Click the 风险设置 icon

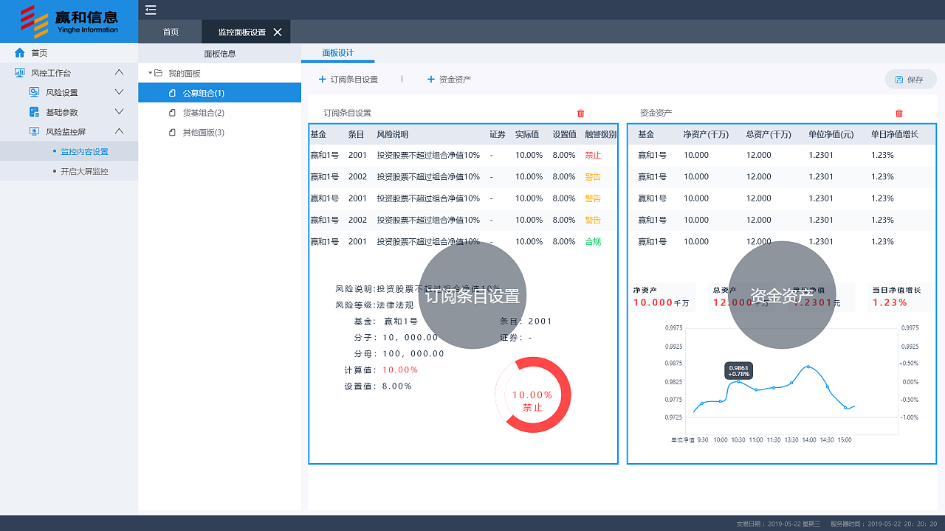point(34,92)
